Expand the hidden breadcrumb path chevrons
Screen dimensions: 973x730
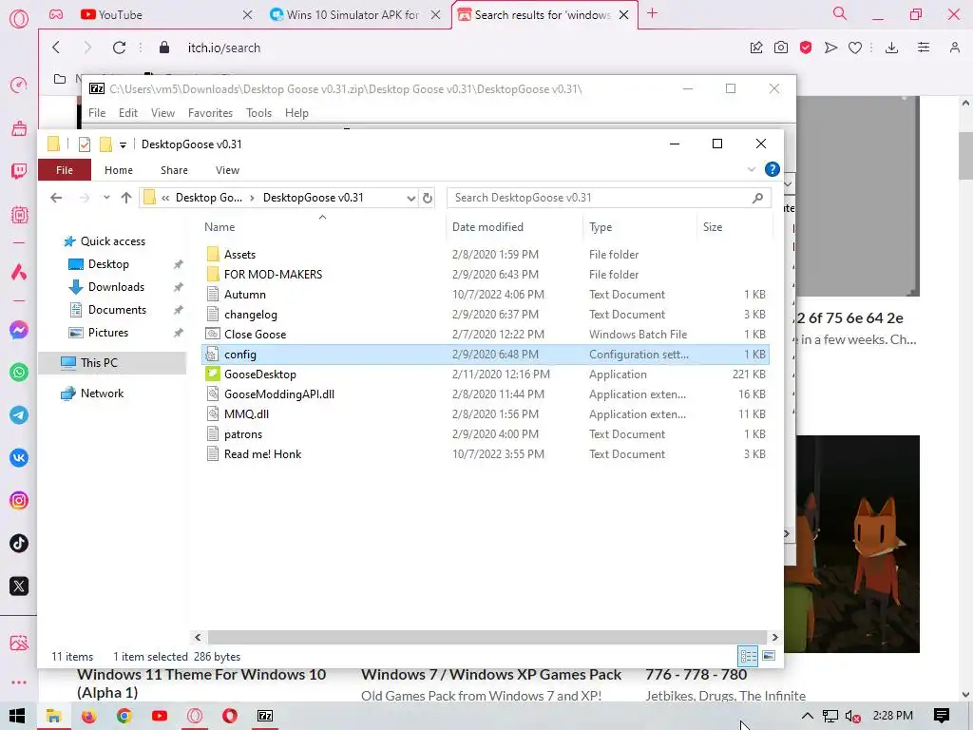point(165,198)
